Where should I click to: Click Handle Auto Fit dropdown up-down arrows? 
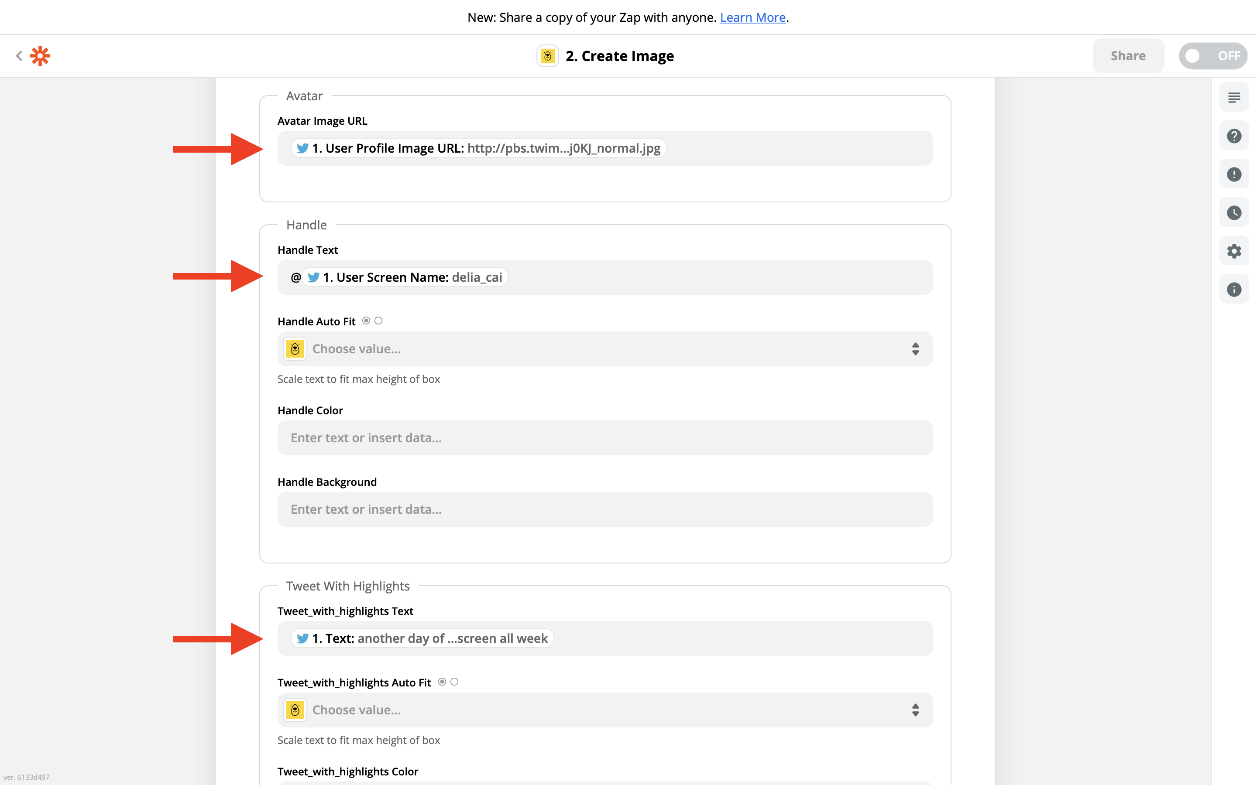(915, 349)
